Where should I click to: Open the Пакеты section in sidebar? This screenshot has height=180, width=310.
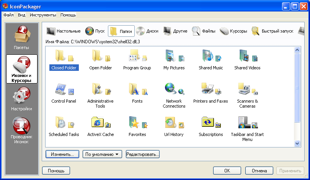[x=21, y=38]
